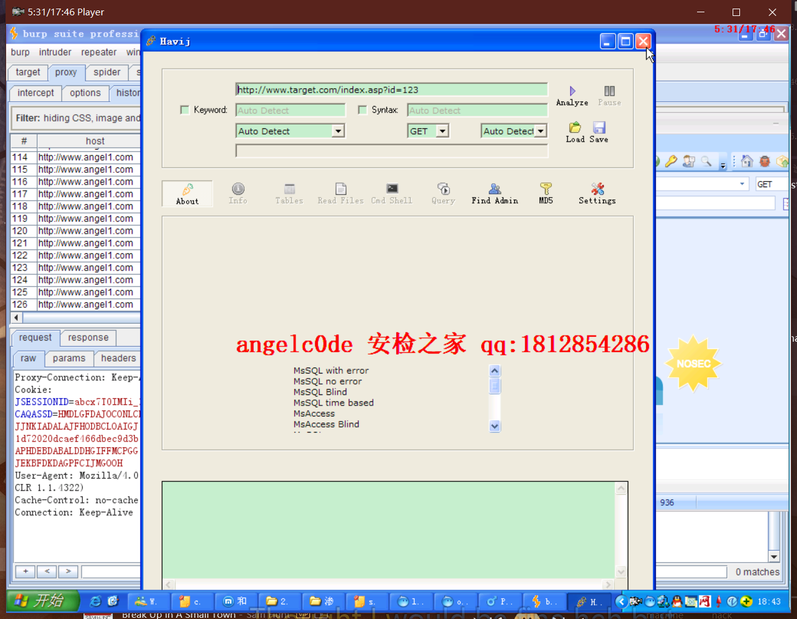The image size is (797, 619).
Task: Switch to the options sub-tab
Action: tap(85, 93)
